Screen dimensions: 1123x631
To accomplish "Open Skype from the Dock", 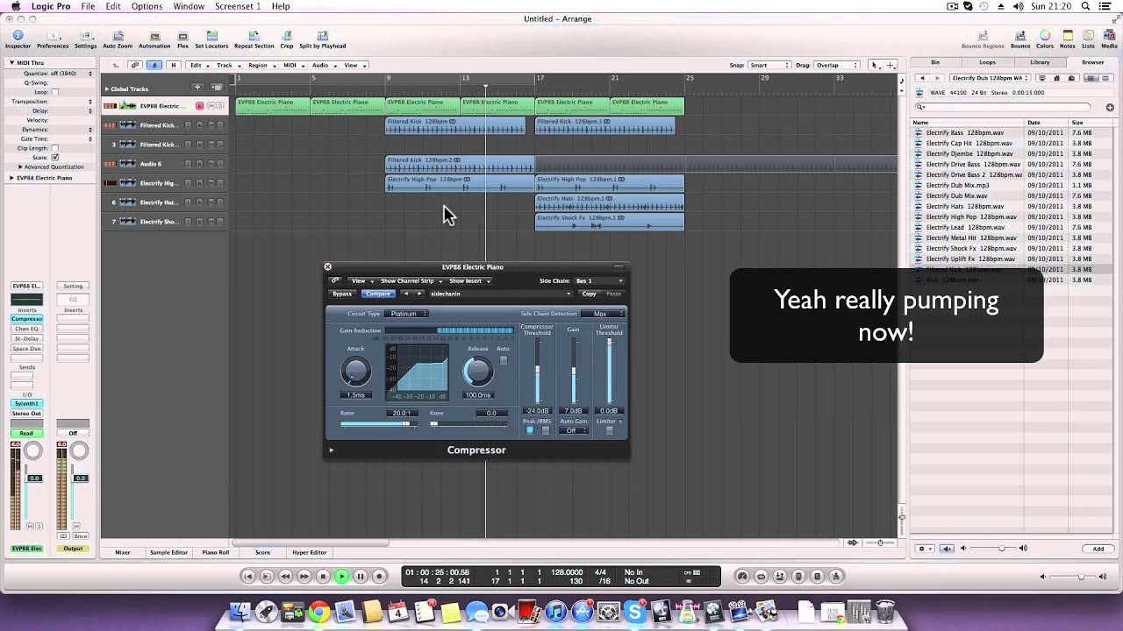I will click(634, 612).
